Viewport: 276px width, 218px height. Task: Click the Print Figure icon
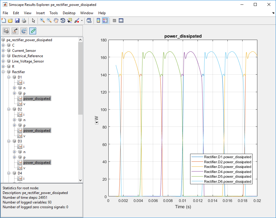point(24,20)
